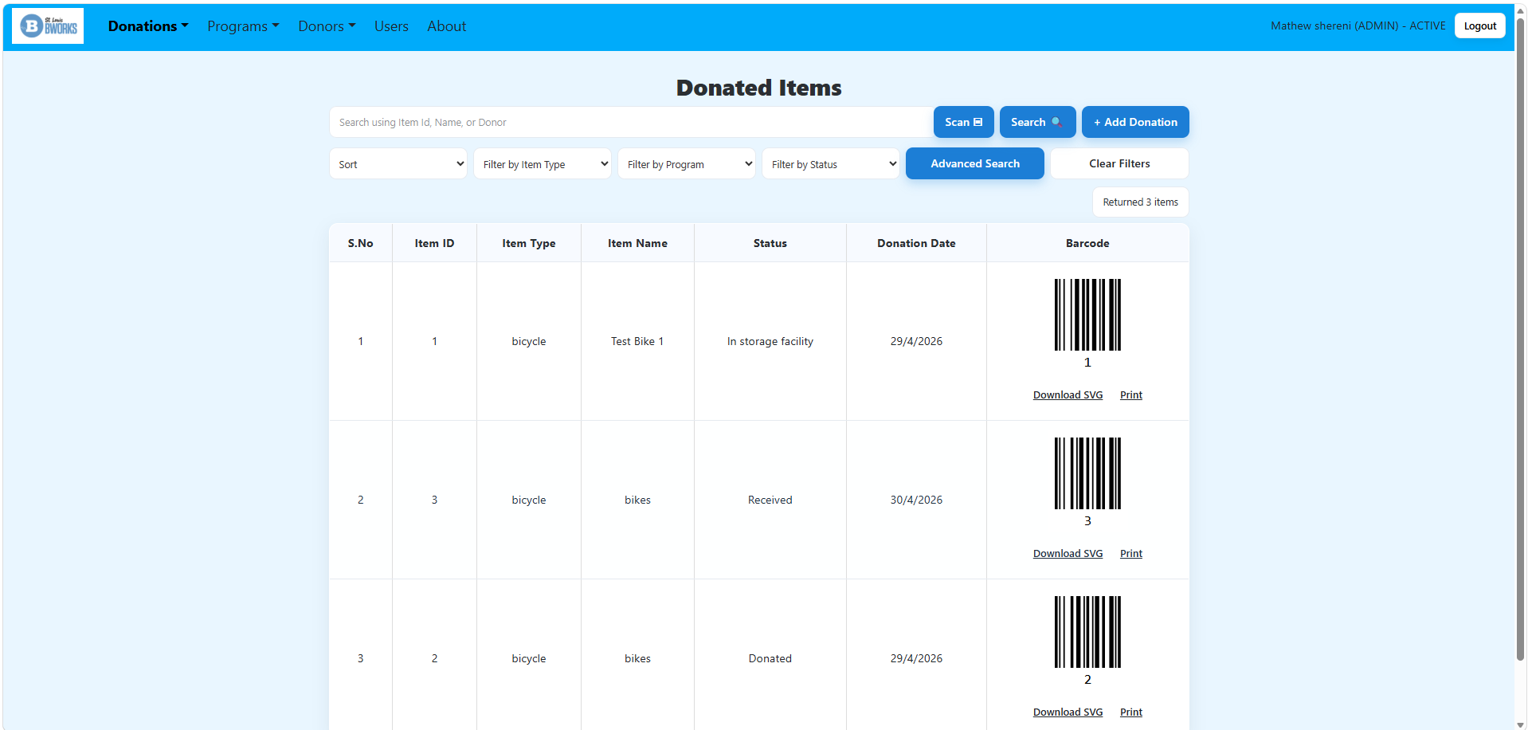Screen dimensions: 1528x730
Task: Click the page scrollbar up arrow
Action: pos(1521,10)
